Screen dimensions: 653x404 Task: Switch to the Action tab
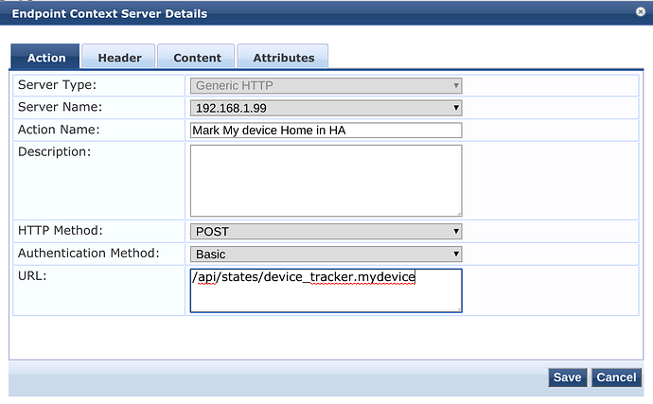tap(46, 58)
